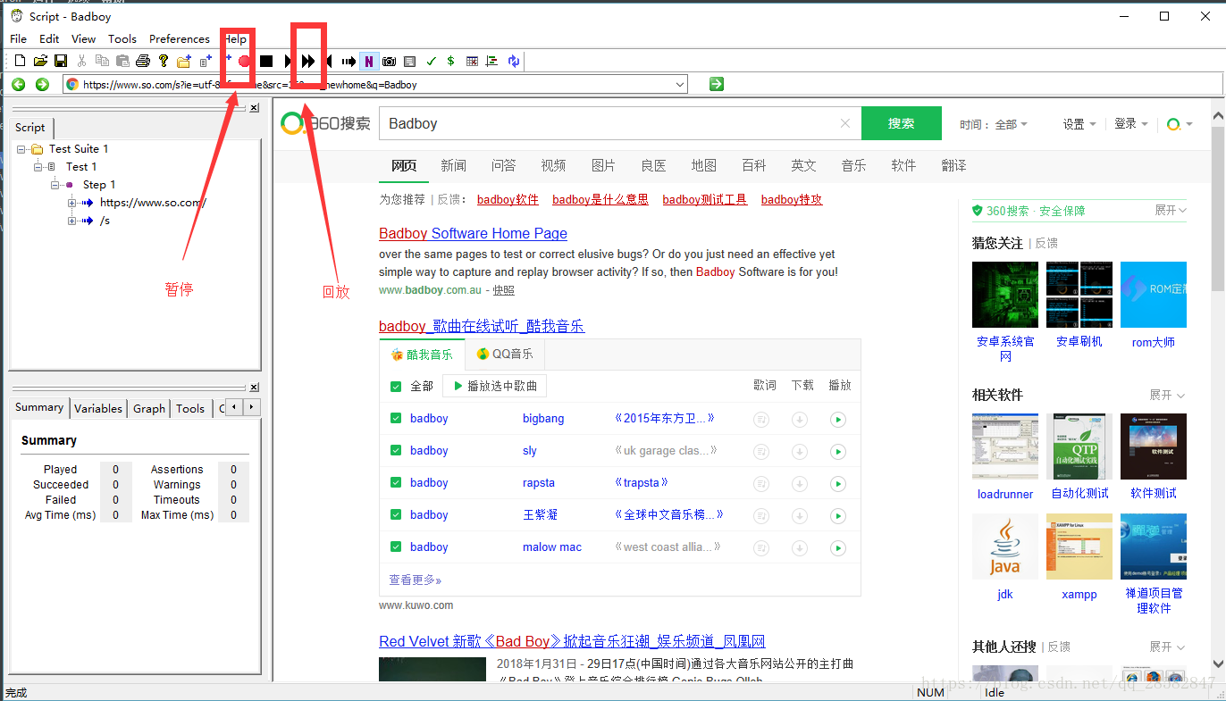Toggle the purple N navigation mode icon

coord(369,61)
